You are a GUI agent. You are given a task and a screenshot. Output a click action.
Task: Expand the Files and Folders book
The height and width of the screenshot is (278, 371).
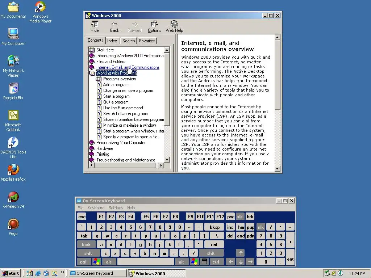tap(92, 62)
